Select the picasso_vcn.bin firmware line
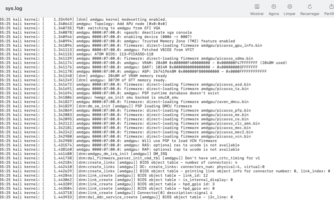 click(x=126, y=136)
